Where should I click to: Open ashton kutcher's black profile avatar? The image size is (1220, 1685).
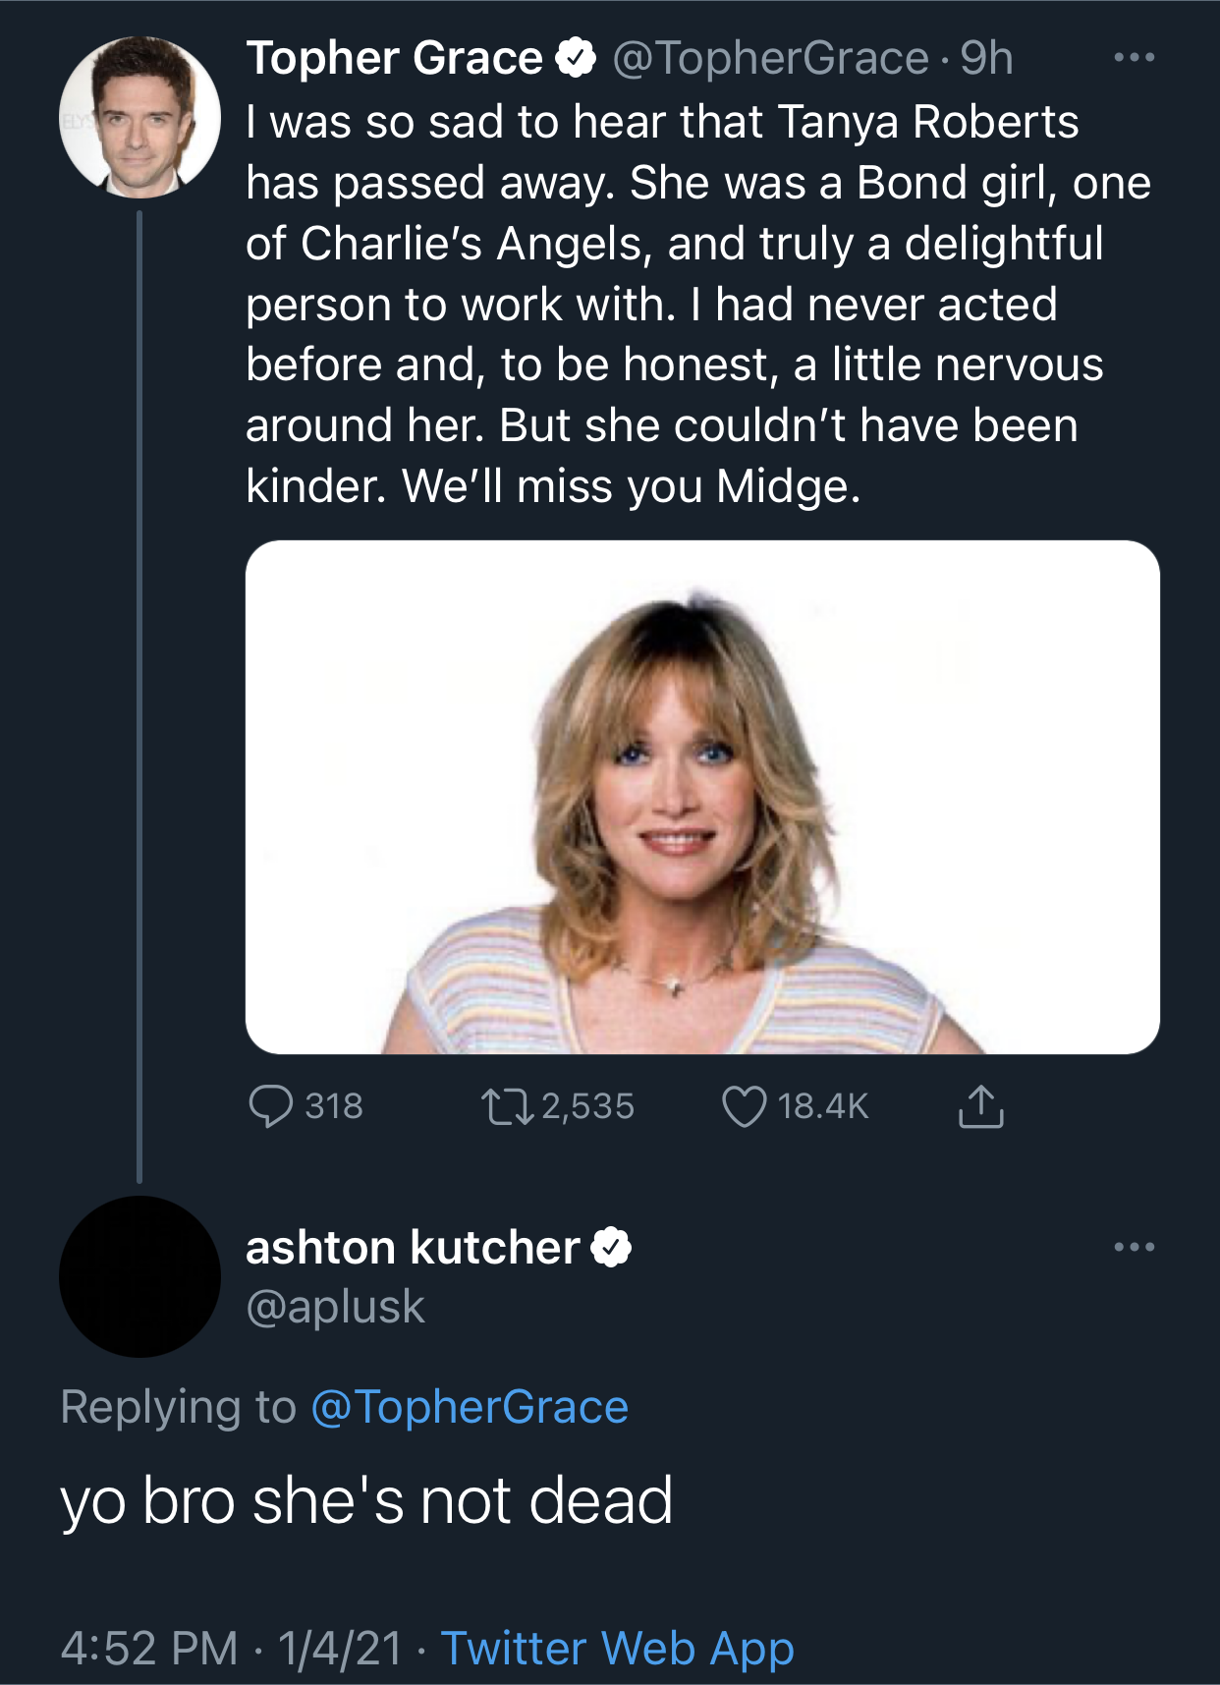139,1276
